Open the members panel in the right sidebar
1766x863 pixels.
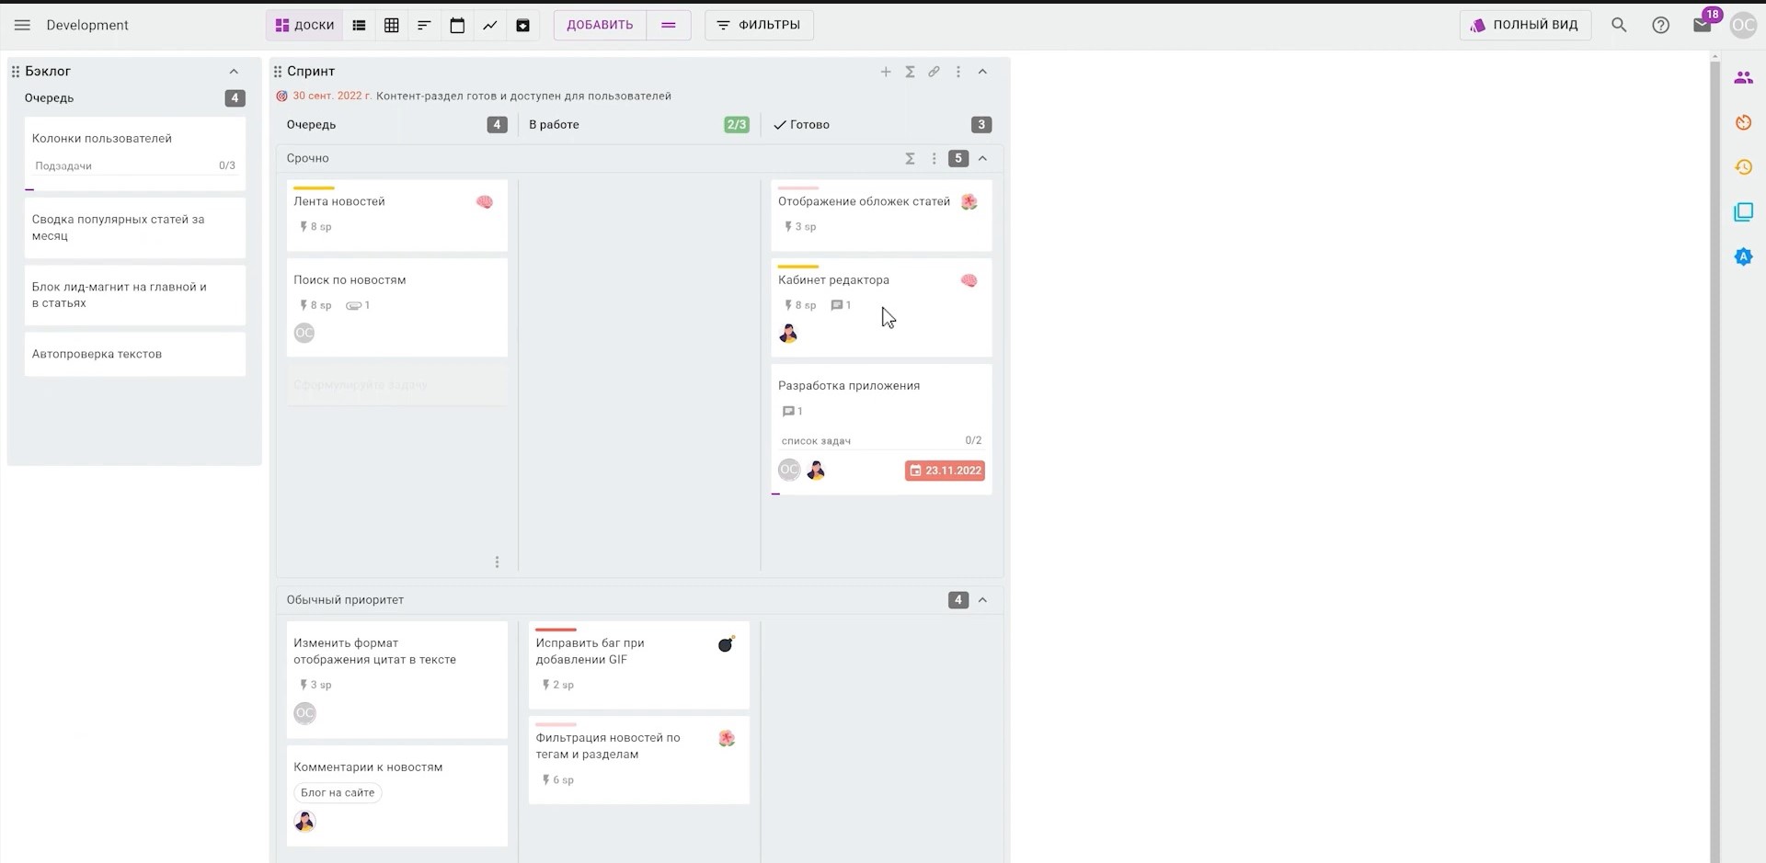(1743, 77)
